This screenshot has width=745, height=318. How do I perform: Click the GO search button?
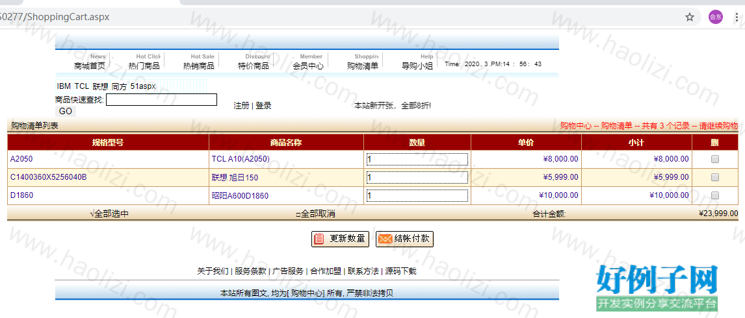66,111
